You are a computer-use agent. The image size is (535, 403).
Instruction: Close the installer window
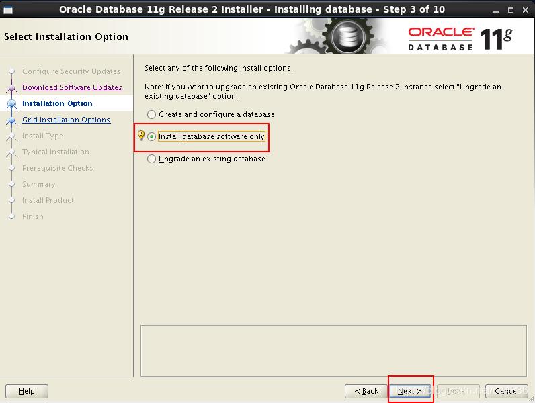click(x=526, y=10)
